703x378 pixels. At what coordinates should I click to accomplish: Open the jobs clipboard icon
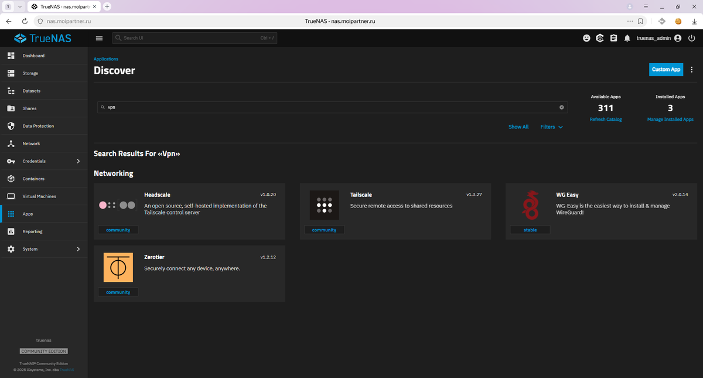[613, 38]
